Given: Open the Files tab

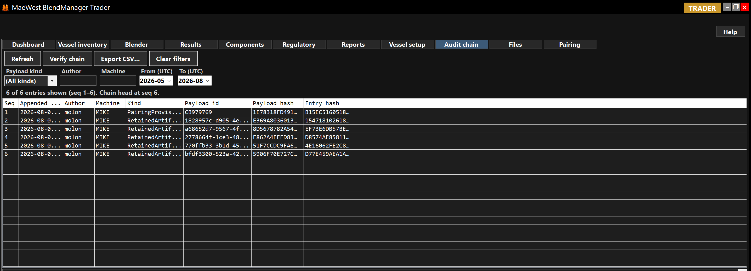Looking at the screenshot, I should (x=515, y=45).
